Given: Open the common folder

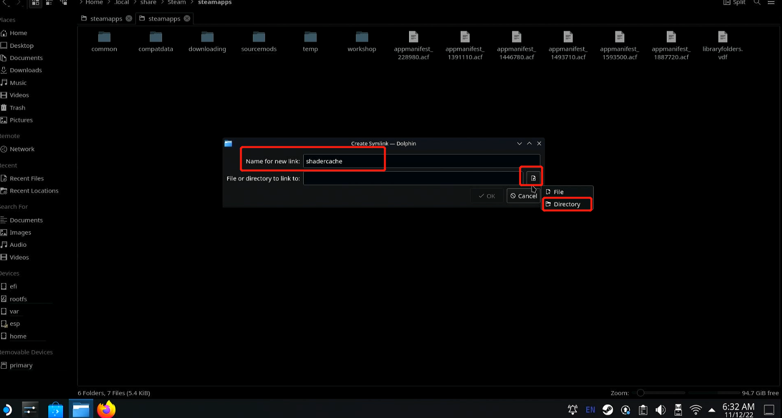Looking at the screenshot, I should tap(104, 42).
